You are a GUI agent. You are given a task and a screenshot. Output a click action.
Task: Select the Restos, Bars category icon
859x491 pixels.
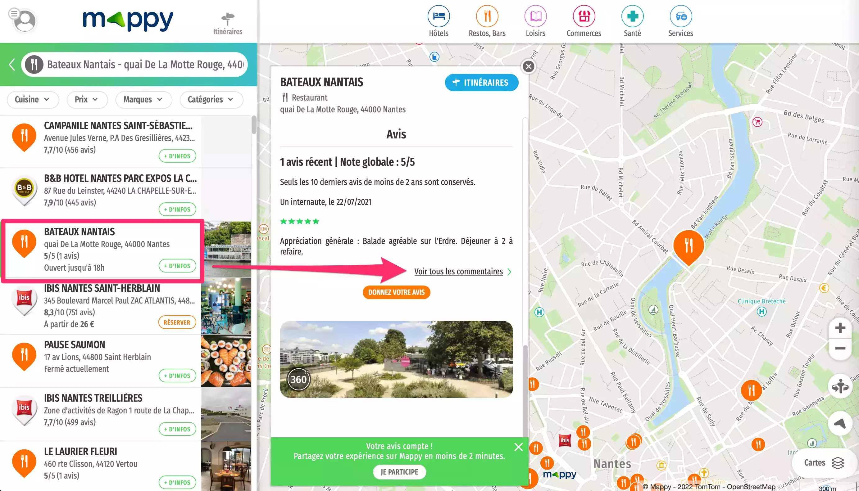487,16
